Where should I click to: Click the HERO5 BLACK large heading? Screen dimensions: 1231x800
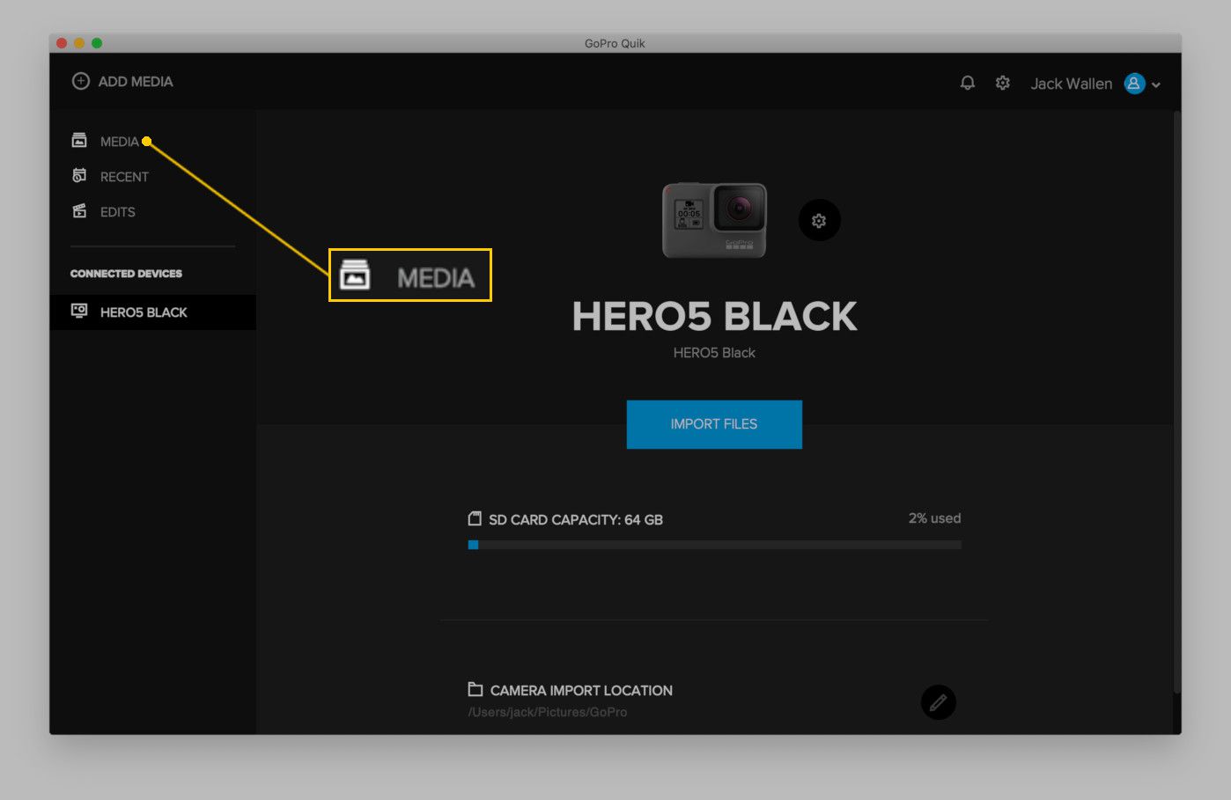click(714, 316)
